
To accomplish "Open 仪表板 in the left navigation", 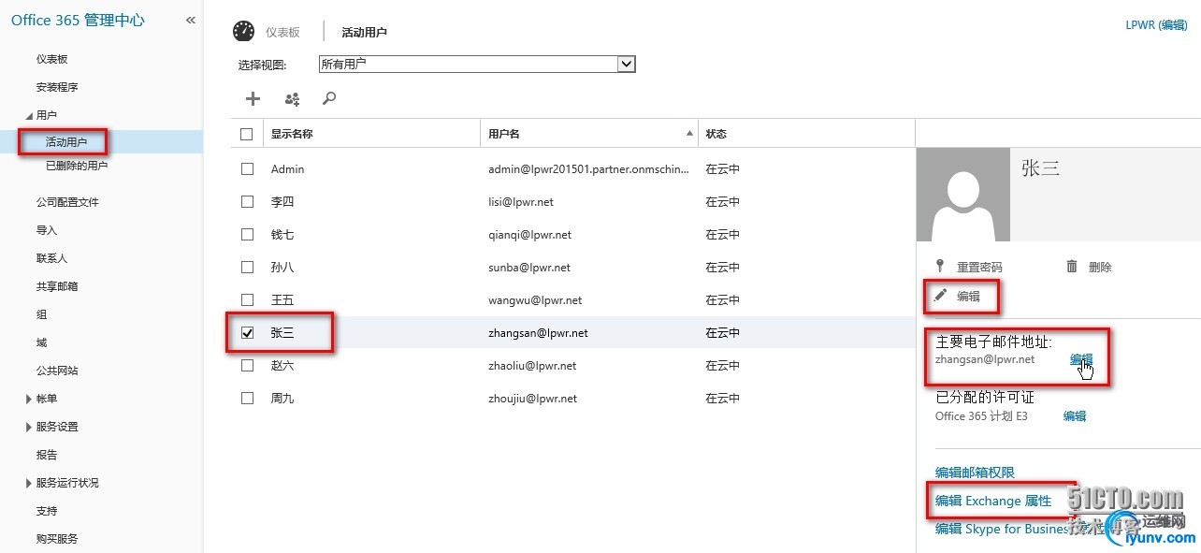I will pyautogui.click(x=52, y=59).
